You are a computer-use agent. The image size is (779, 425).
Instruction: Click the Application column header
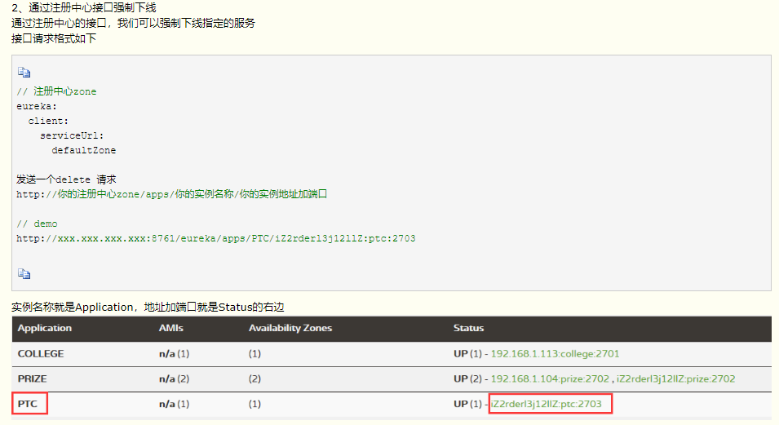tap(45, 328)
